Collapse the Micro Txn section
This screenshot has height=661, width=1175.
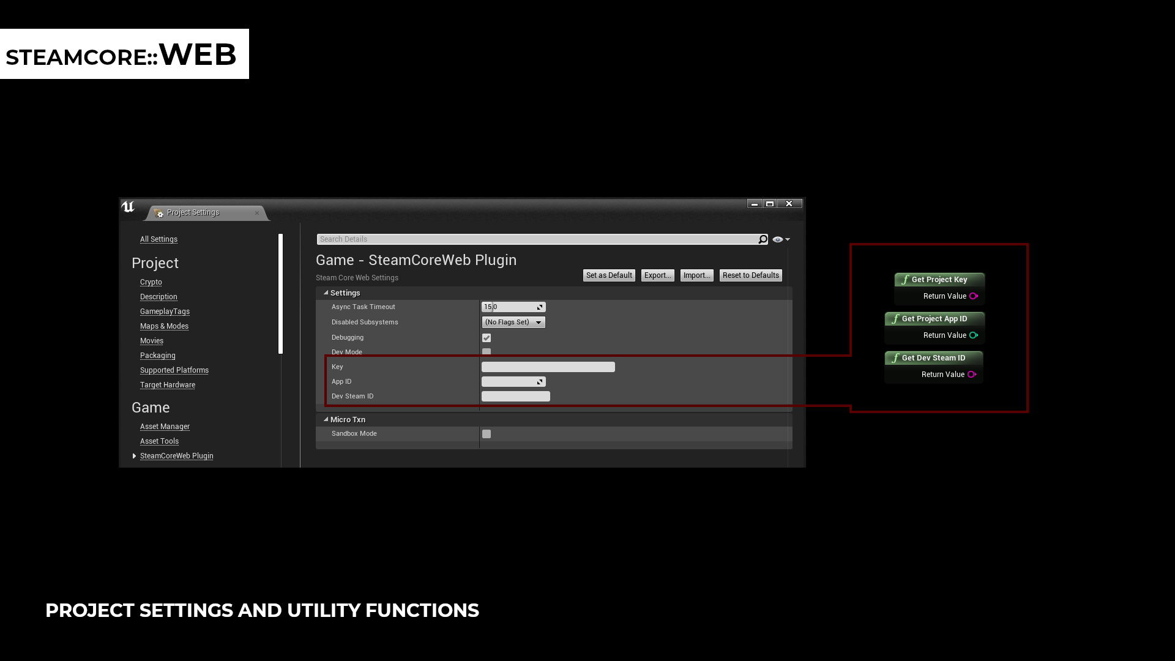(326, 420)
